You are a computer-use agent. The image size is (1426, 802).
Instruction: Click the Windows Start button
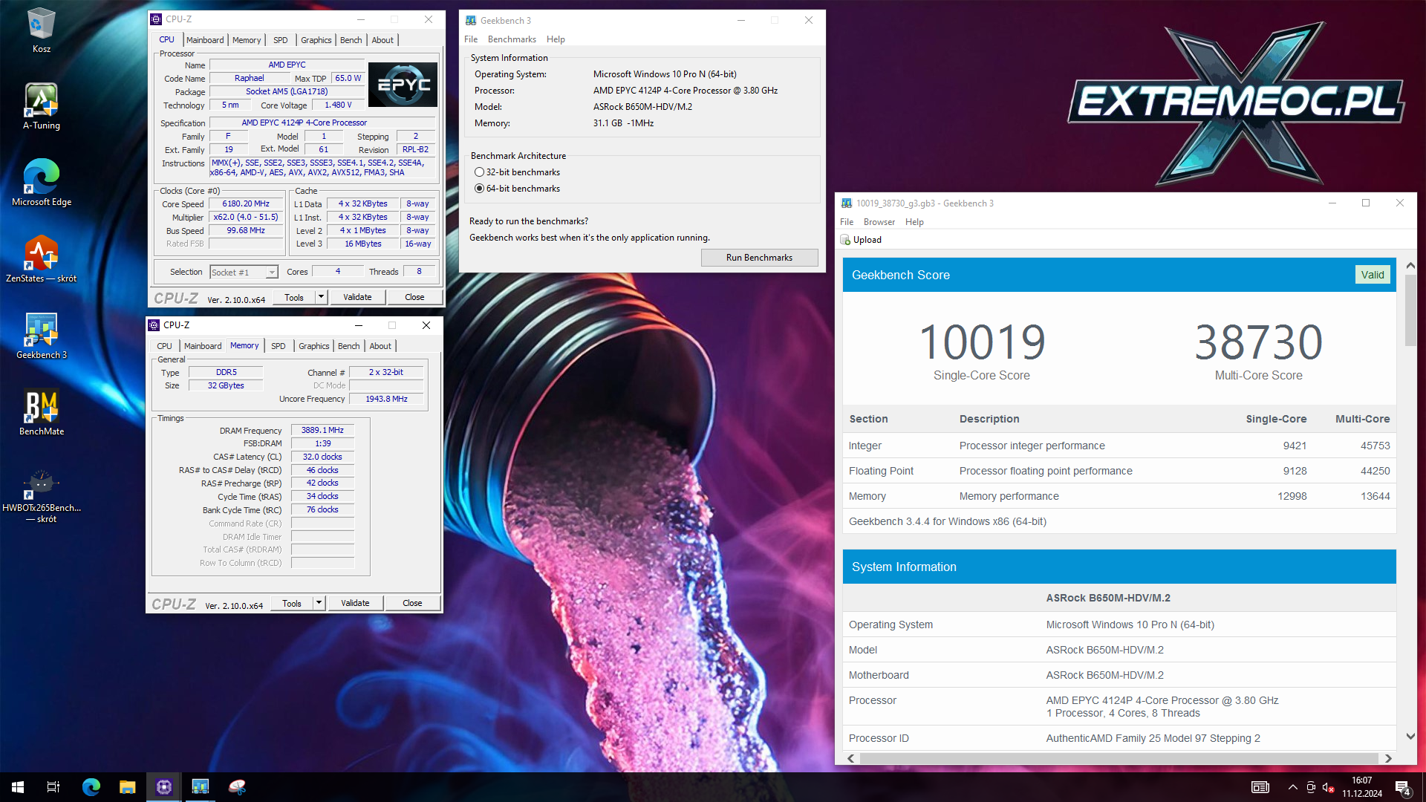18,787
